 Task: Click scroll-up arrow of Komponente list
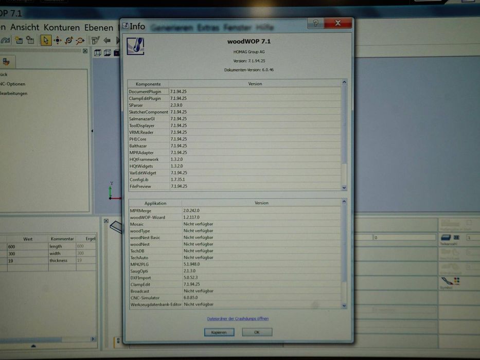[x=344, y=82]
